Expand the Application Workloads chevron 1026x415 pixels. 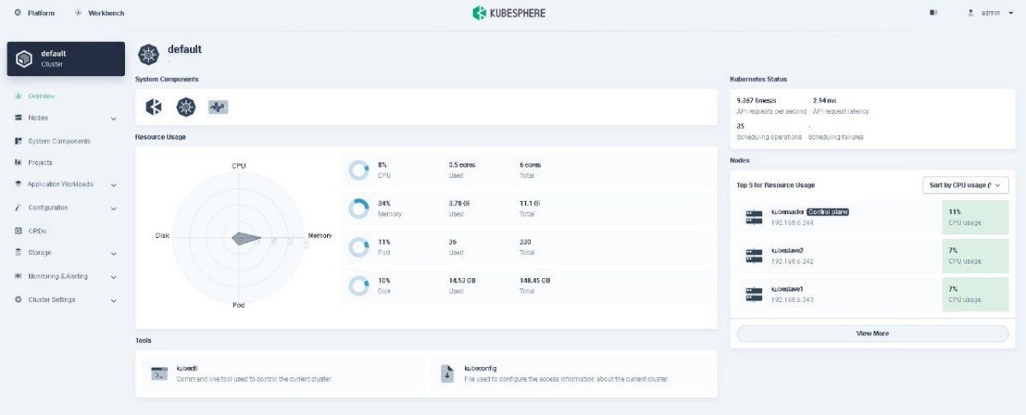click(114, 186)
